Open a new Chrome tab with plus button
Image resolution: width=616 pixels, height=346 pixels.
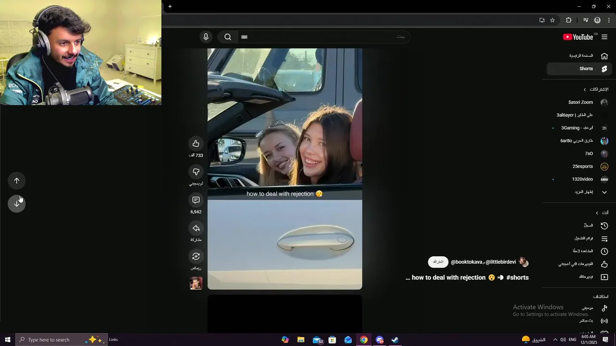pyautogui.click(x=170, y=7)
